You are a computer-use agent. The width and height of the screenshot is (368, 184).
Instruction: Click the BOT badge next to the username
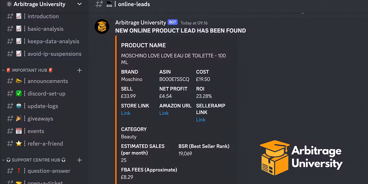(x=172, y=22)
